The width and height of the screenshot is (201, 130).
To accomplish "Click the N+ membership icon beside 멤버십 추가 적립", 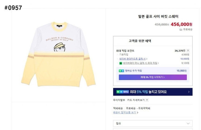I will tap(121, 71).
